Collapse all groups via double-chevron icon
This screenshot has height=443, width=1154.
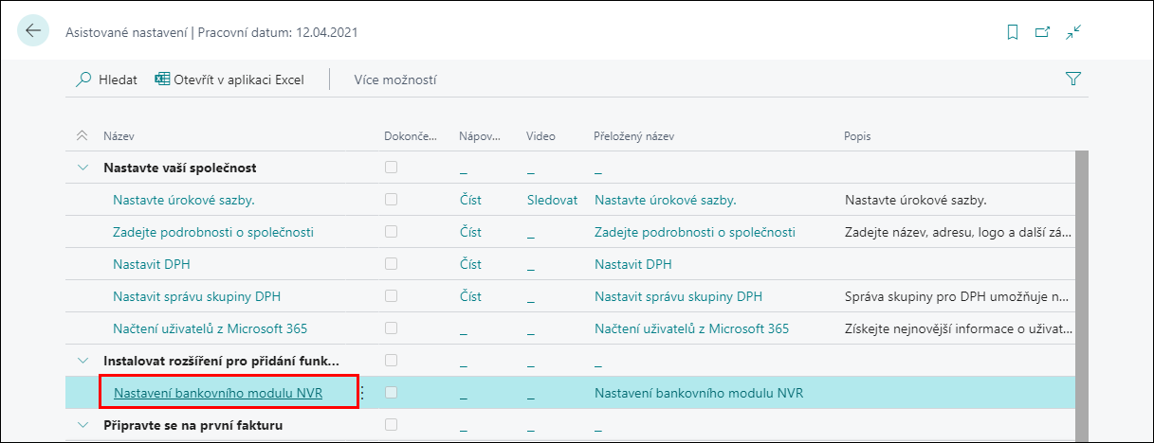(x=82, y=136)
